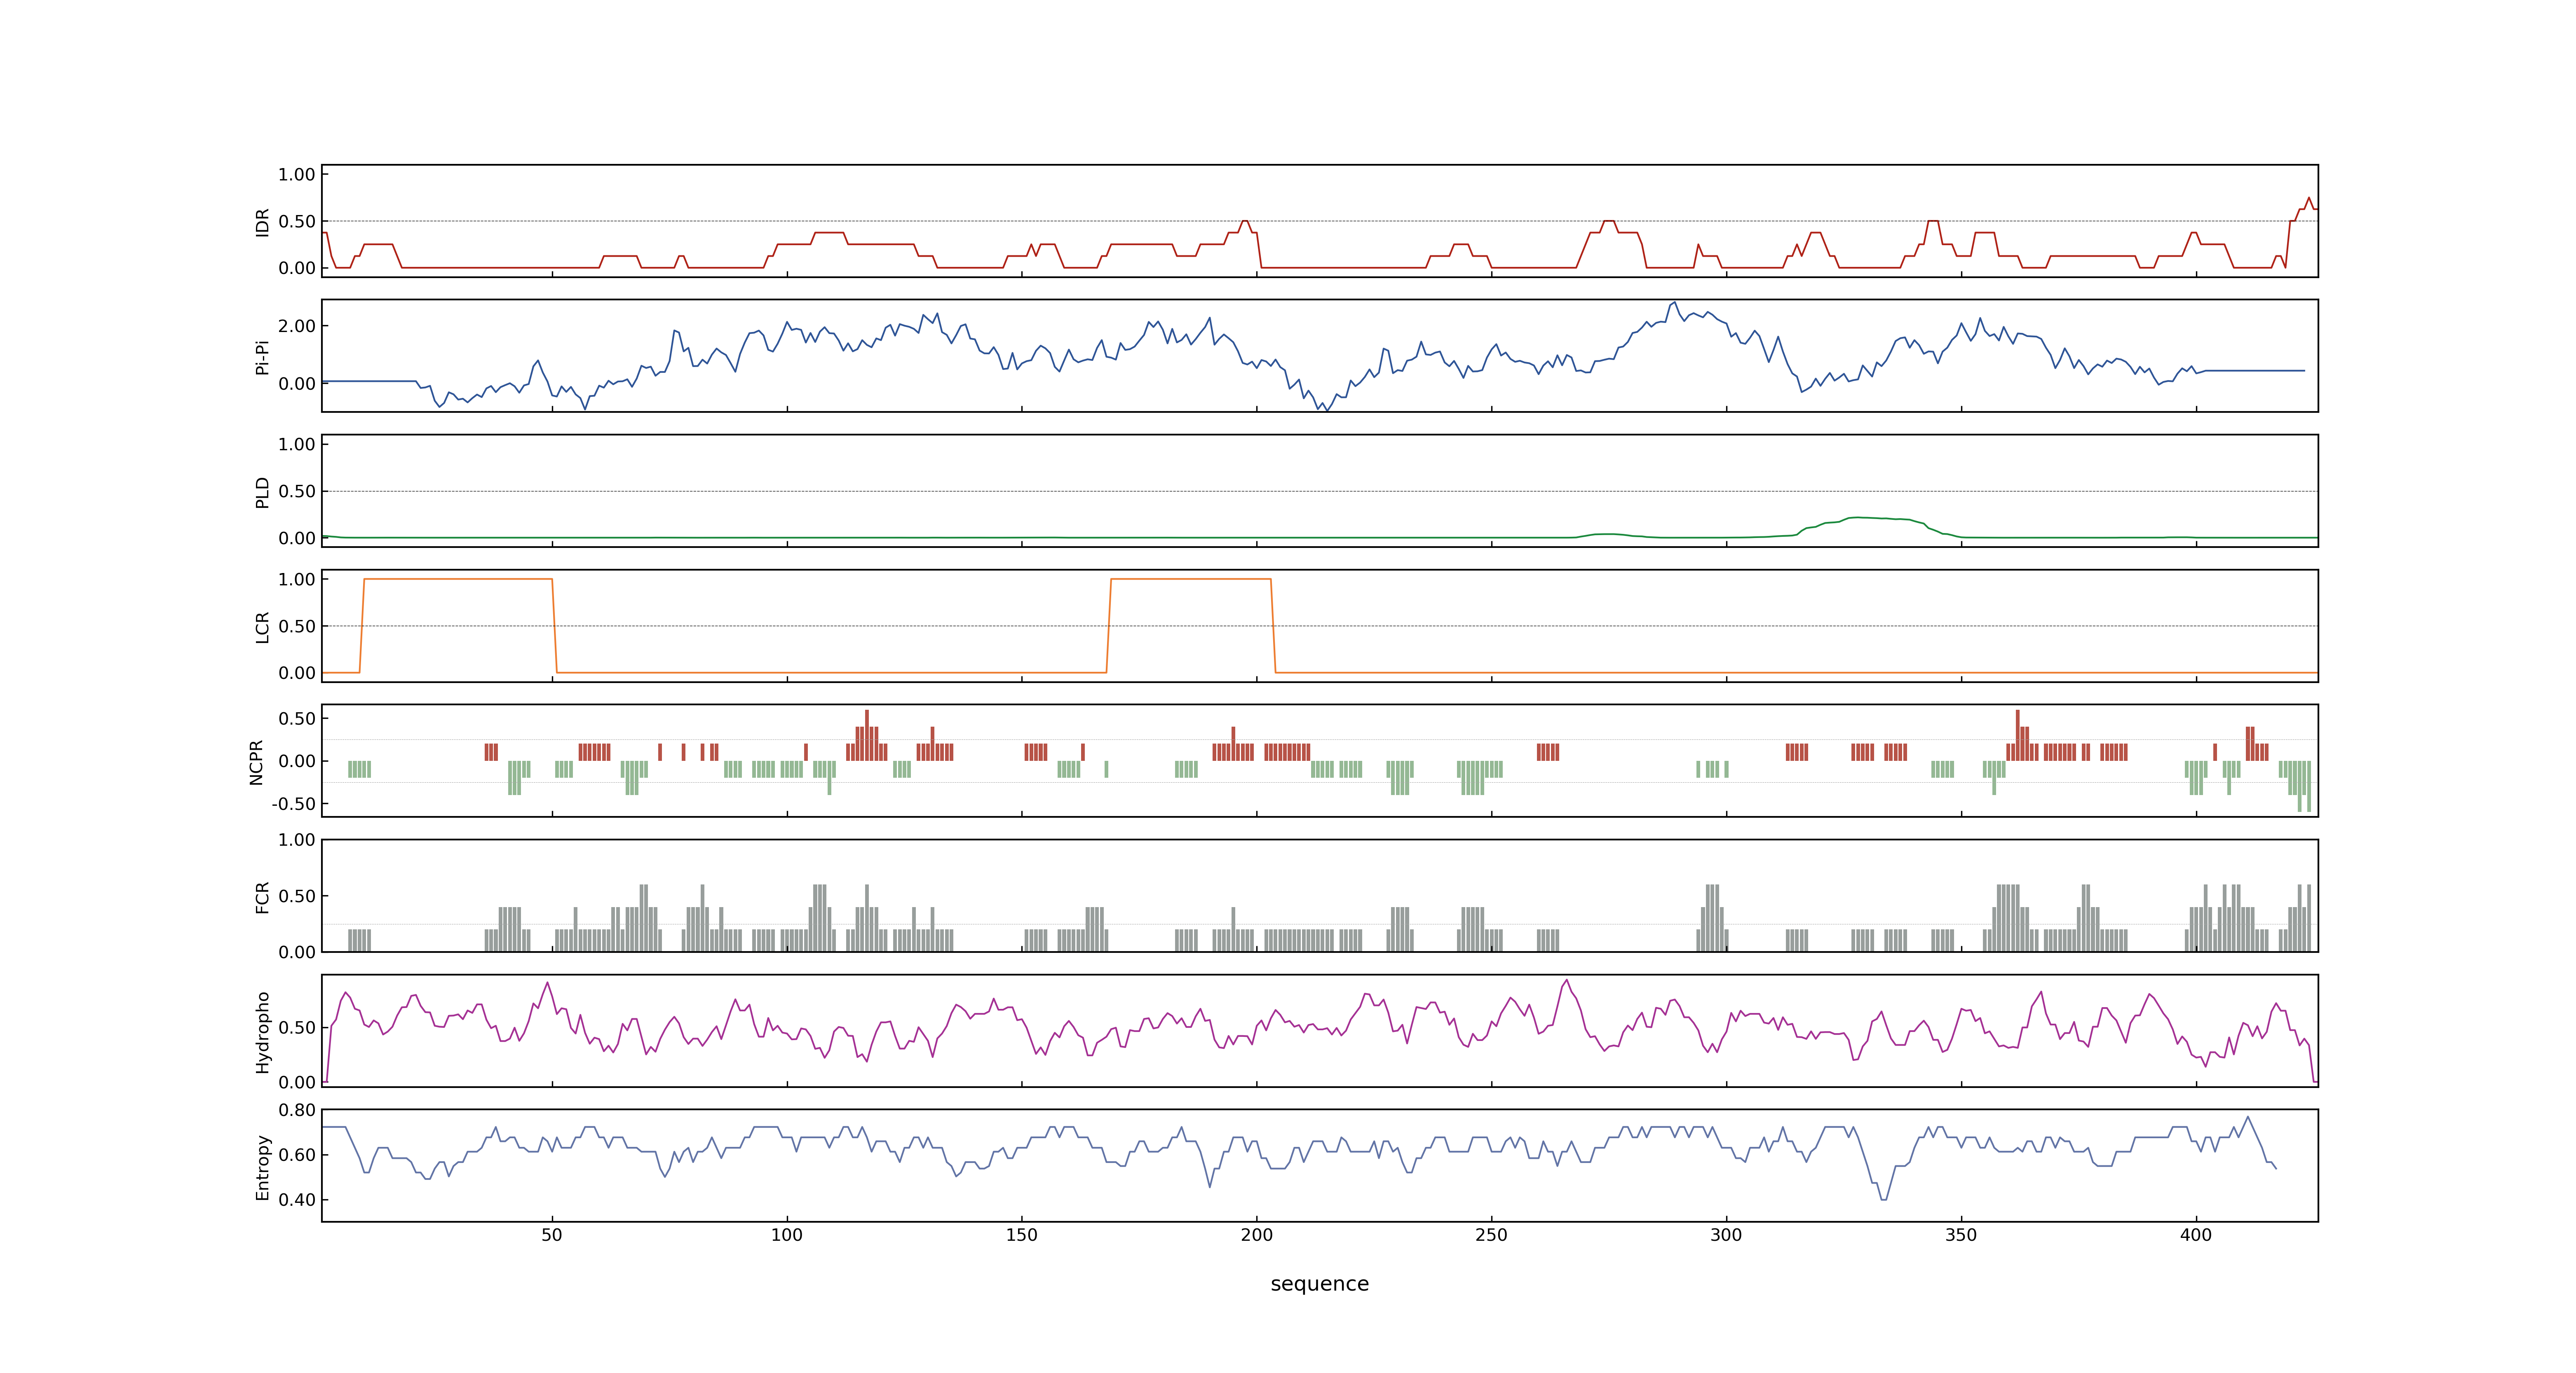Click the 0.00 tick on Hydropho axis
The image size is (2576, 1373).
pos(297,1082)
